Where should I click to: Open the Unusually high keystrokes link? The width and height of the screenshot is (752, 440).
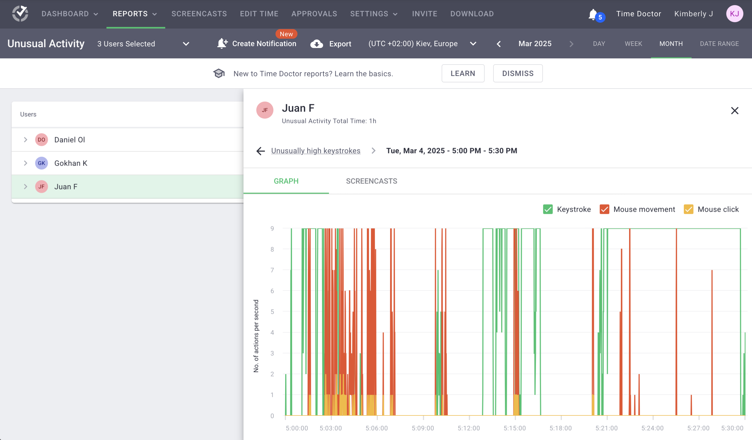tap(315, 151)
